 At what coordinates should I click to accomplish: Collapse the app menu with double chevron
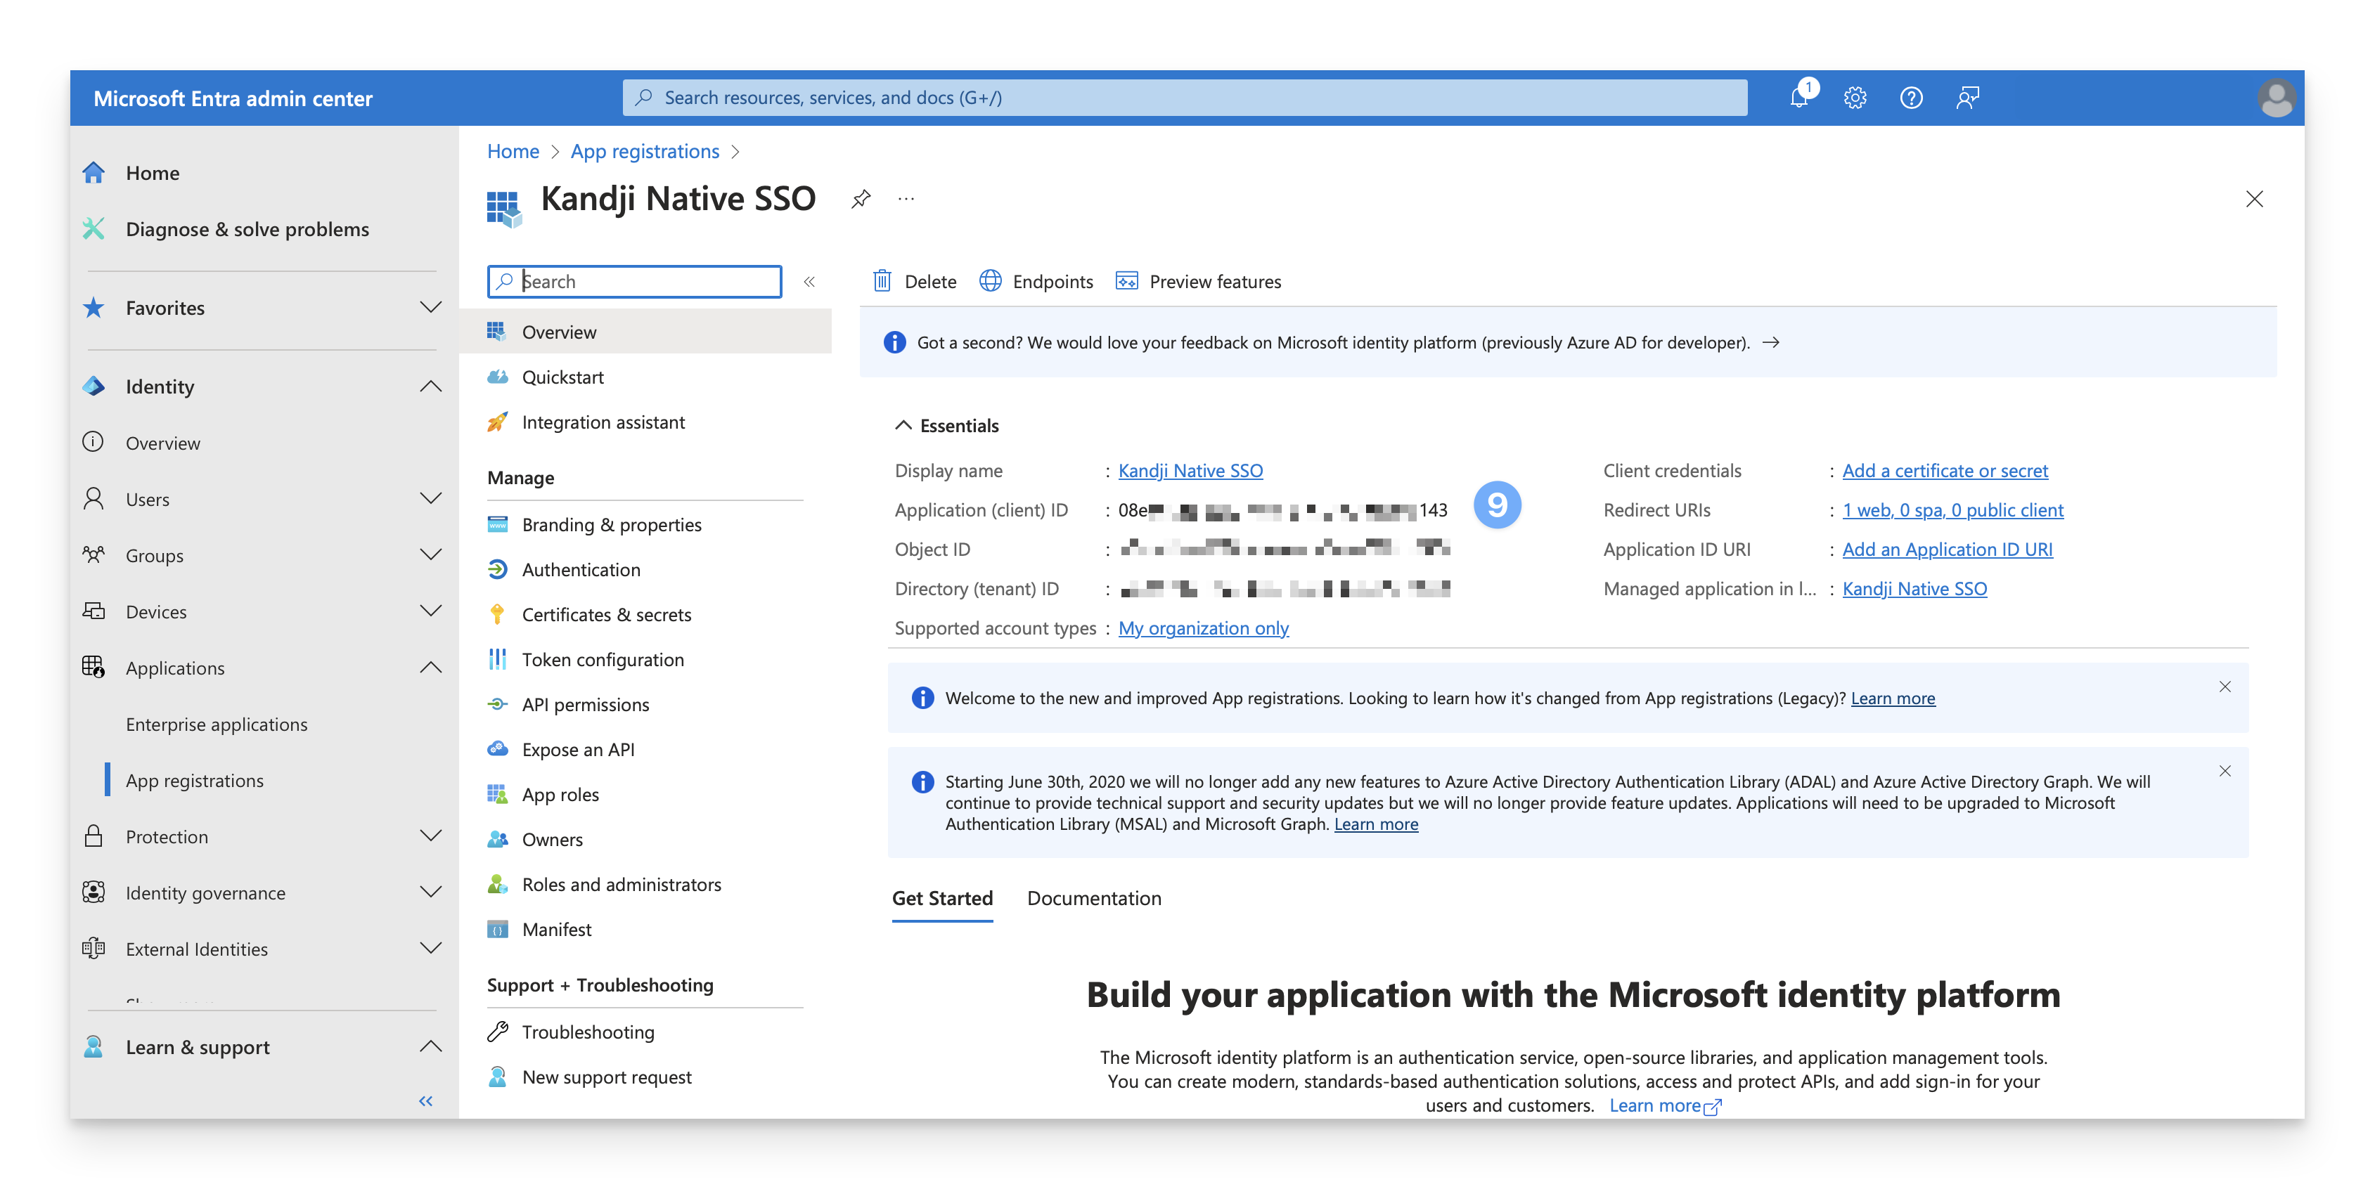coord(809,281)
